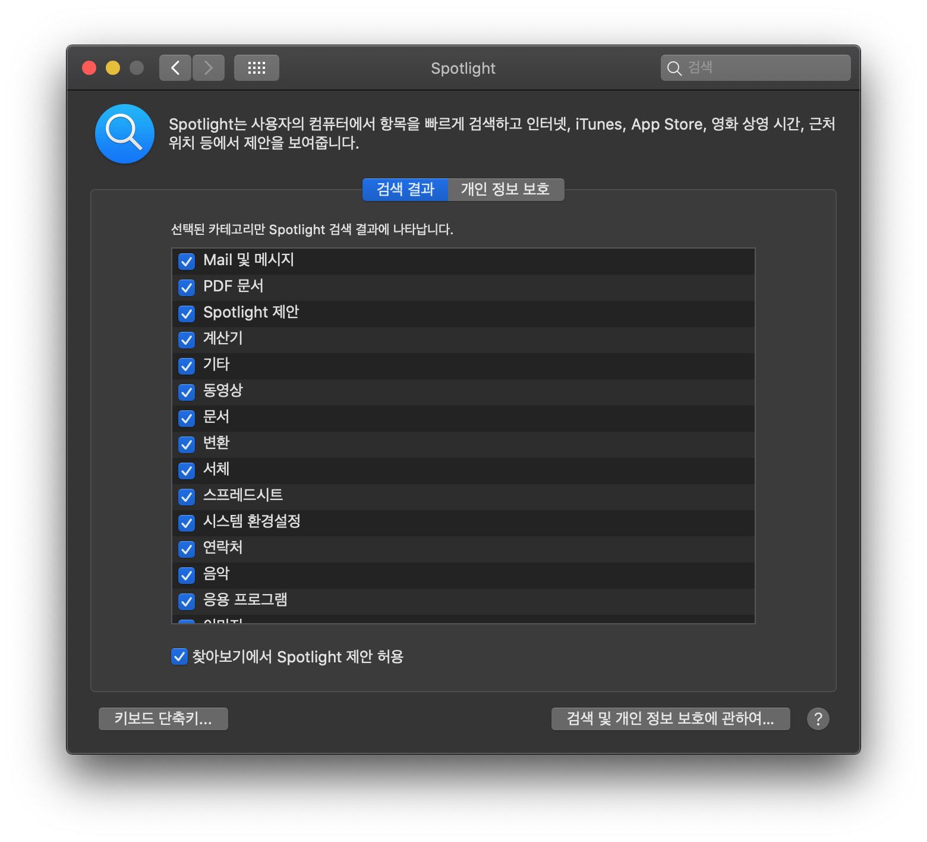This screenshot has height=842, width=927.
Task: Switch to the 개인 정보 보호 tab
Action: click(506, 189)
